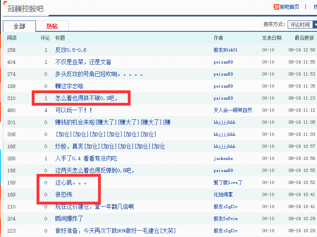Open post 鞥这字念啥

[x=69, y=86]
